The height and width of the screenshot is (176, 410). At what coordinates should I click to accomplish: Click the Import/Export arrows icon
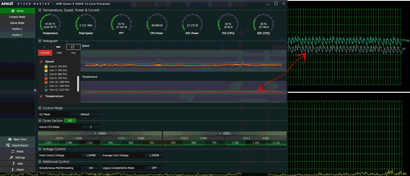(x=8, y=145)
